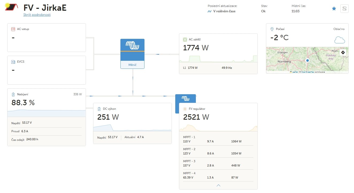354x193 pixels.
Task: Click the favorite star icon
Action: (334, 9)
